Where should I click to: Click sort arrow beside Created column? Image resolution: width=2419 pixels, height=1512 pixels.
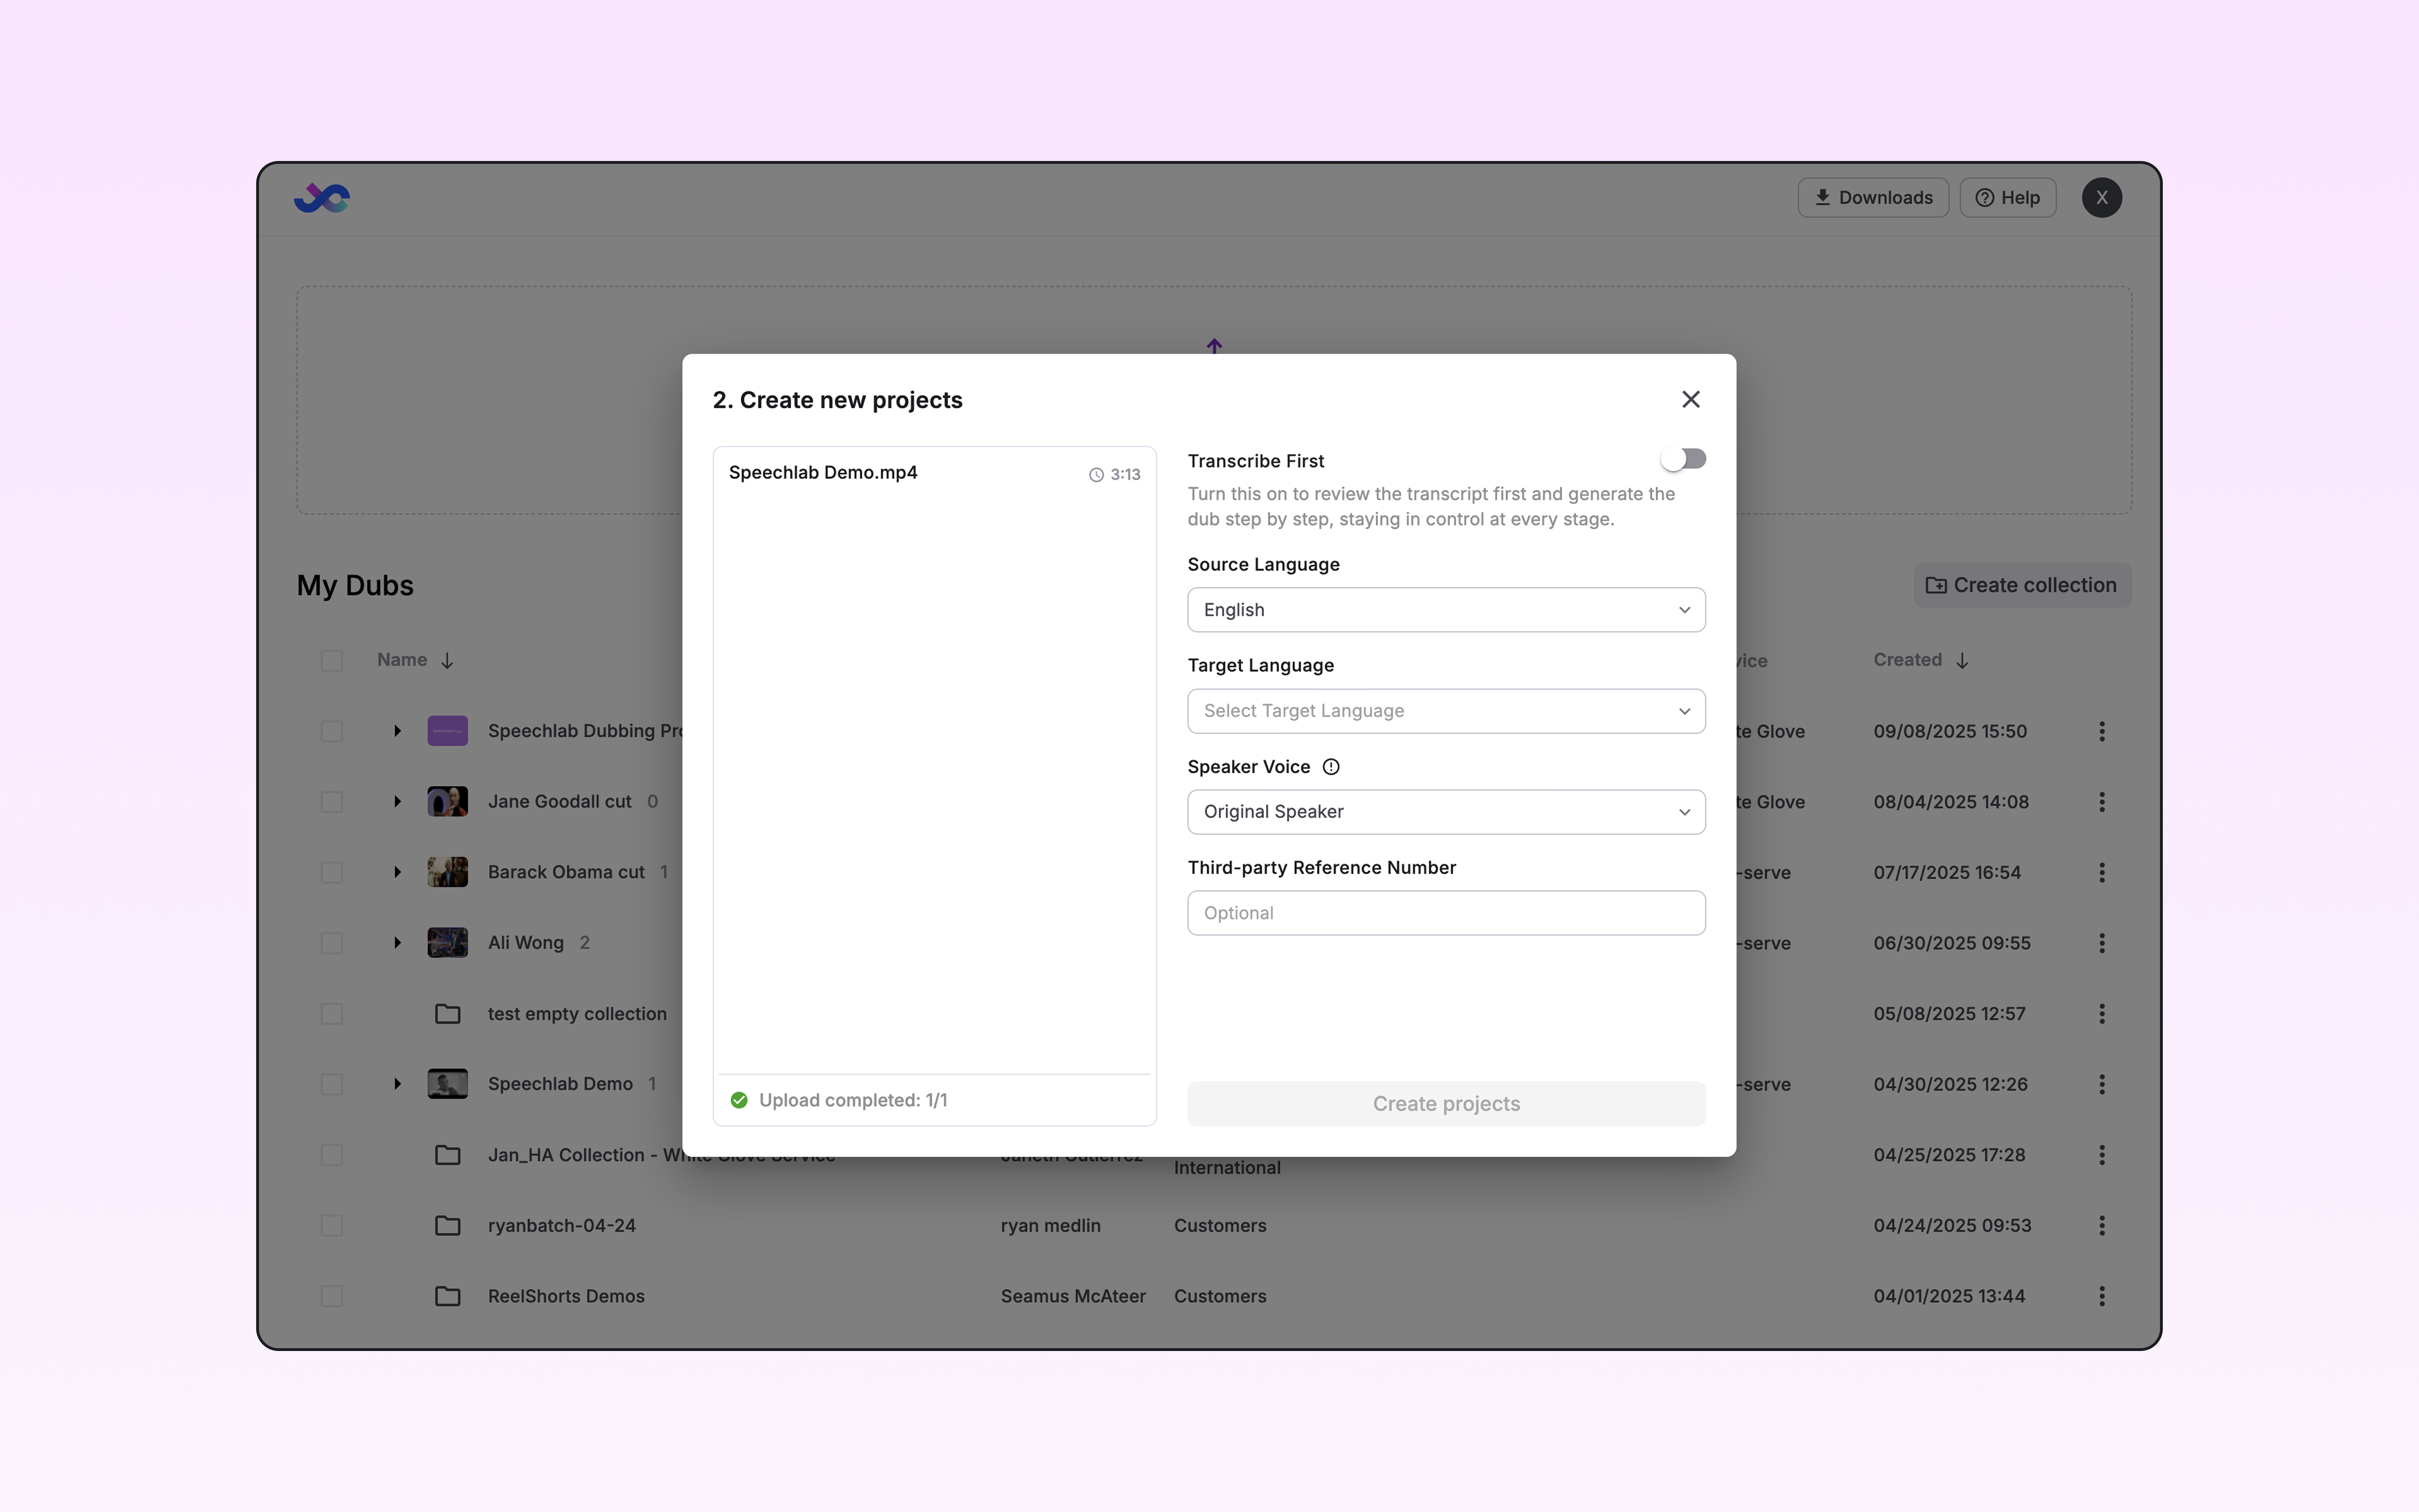point(1962,661)
